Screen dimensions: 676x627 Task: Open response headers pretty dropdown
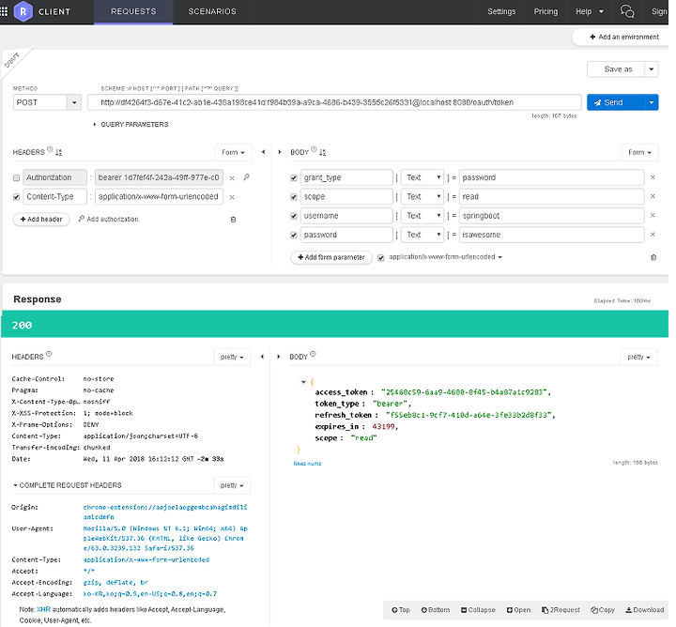[232, 357]
